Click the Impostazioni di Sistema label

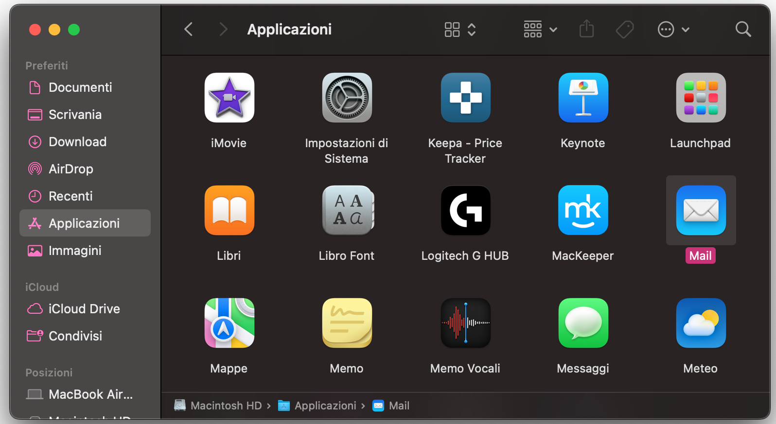347,151
